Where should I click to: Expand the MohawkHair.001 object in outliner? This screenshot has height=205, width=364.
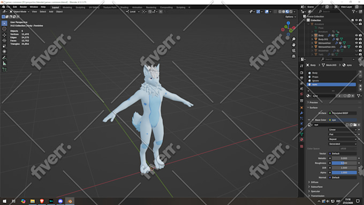312,47
